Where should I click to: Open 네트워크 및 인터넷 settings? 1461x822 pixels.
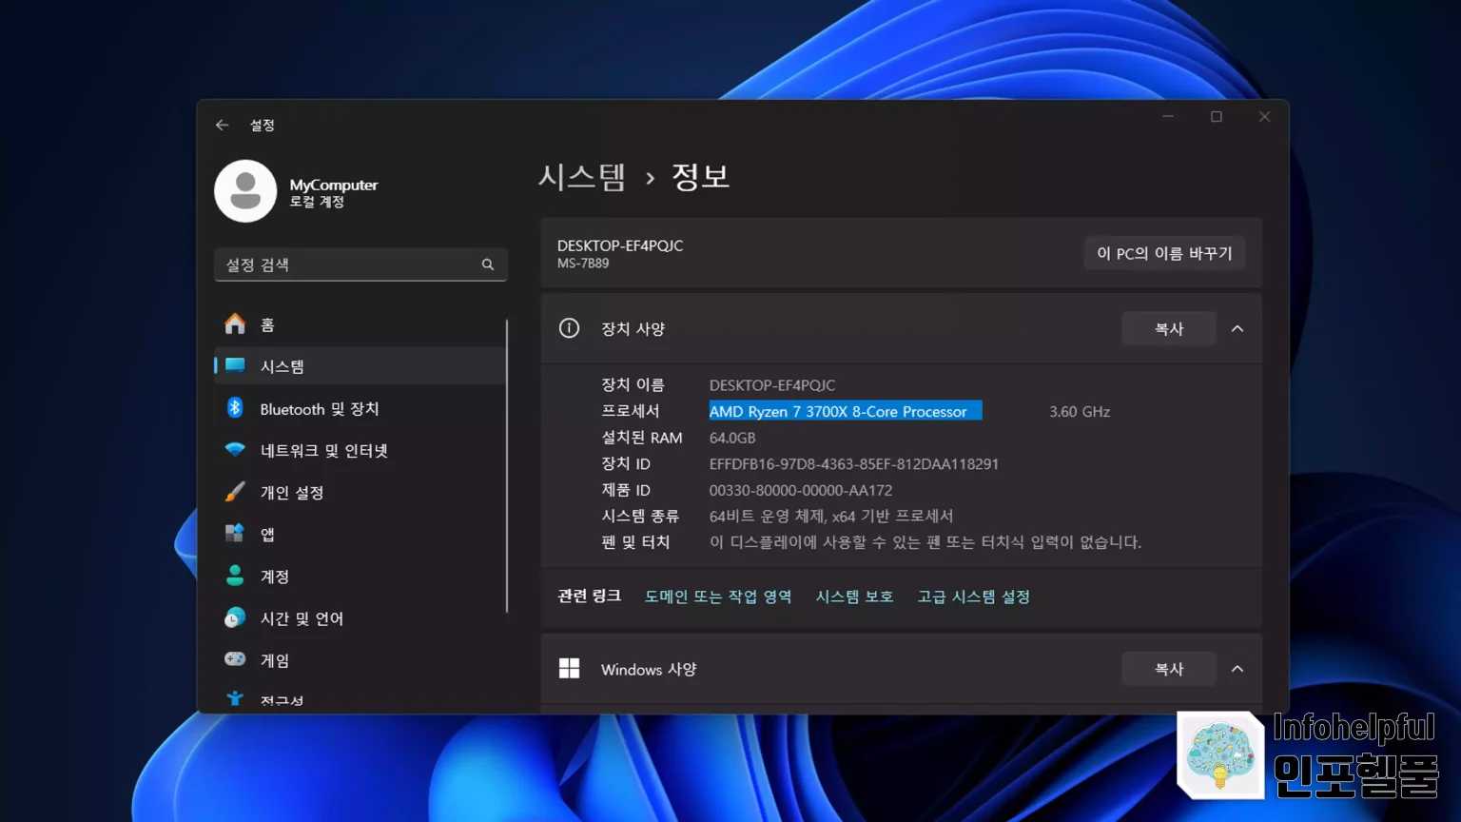coord(360,450)
